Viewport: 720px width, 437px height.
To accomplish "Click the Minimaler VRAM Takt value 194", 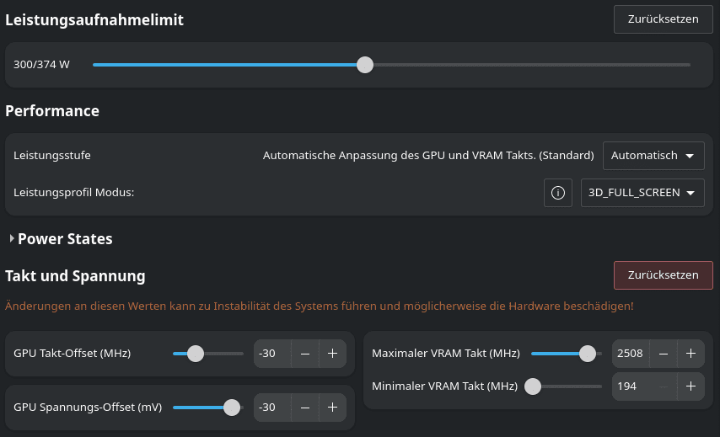I will 631,386.
